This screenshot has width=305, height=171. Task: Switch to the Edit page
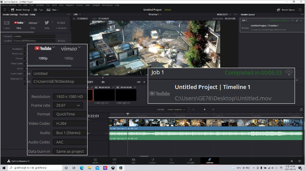coord(133,161)
